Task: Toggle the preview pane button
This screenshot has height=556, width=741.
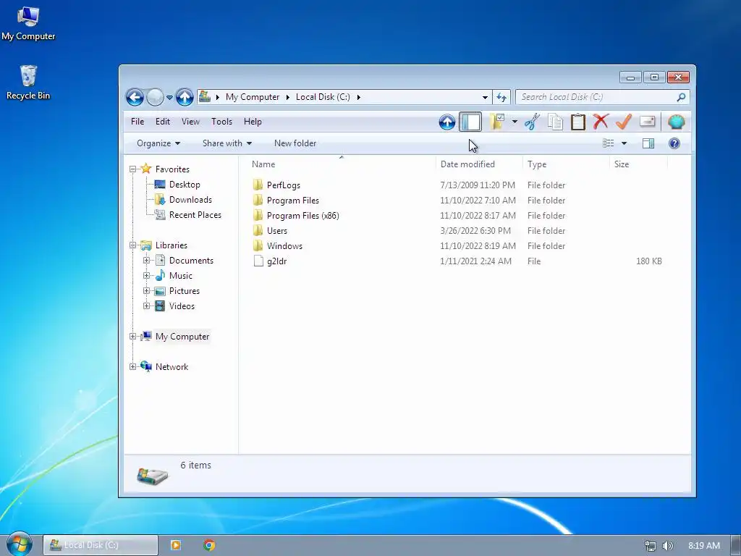Action: [x=648, y=143]
